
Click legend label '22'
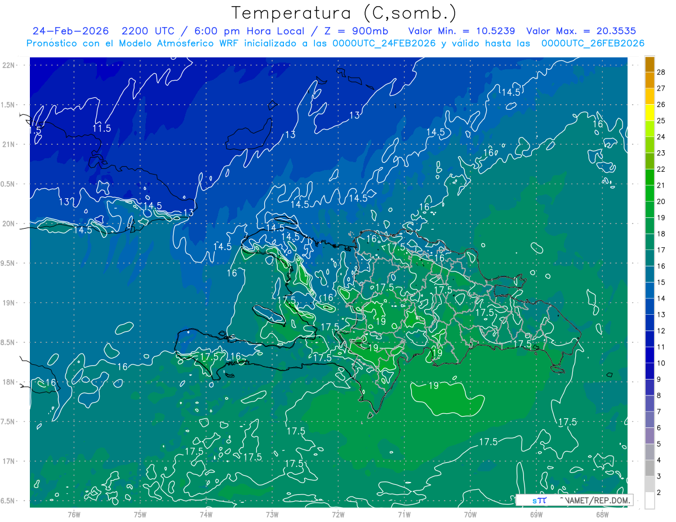pyautogui.click(x=661, y=169)
